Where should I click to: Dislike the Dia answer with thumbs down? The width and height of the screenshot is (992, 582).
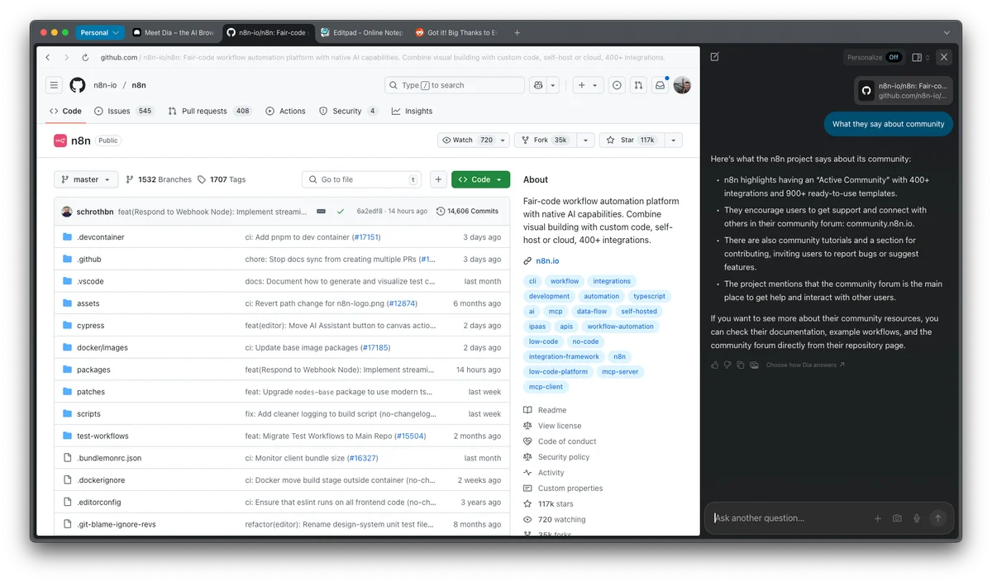pyautogui.click(x=727, y=365)
